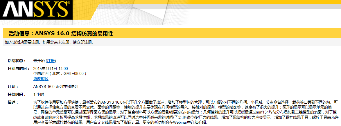
Task: Click the 活动信息 event title heading
Action: coord(61,34)
